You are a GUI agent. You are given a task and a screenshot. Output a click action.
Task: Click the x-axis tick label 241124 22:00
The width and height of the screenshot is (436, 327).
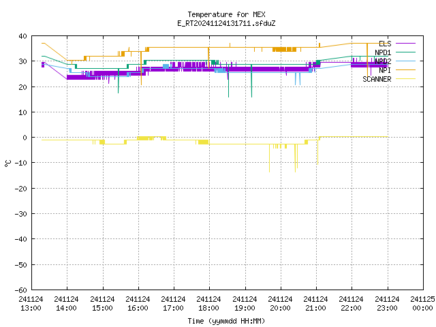pos(352,304)
